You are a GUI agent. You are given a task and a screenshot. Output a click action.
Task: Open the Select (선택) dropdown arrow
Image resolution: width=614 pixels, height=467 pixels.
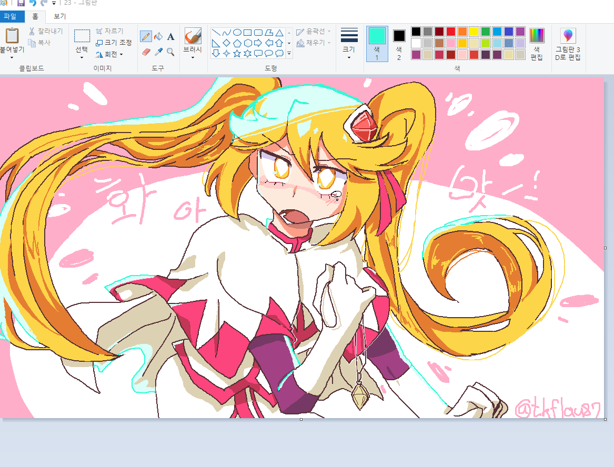pos(82,57)
